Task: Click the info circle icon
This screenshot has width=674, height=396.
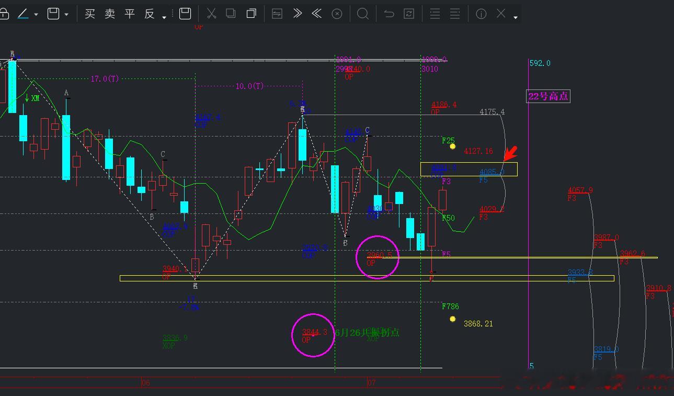Action: [481, 14]
